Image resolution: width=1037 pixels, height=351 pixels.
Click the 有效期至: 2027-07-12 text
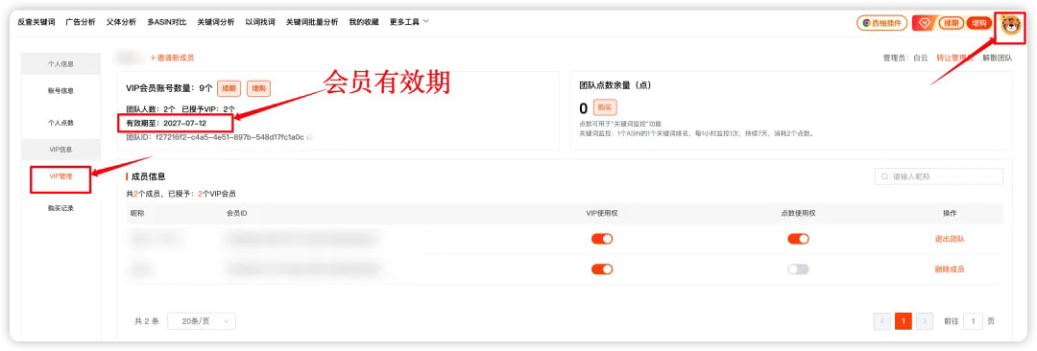coord(166,124)
